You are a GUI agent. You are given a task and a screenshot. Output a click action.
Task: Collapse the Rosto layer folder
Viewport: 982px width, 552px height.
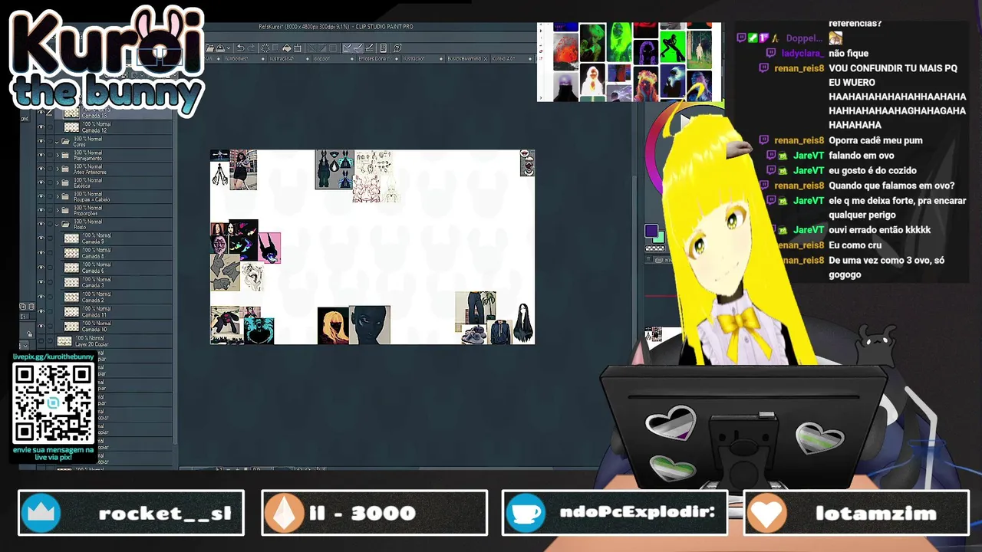pyautogui.click(x=58, y=224)
